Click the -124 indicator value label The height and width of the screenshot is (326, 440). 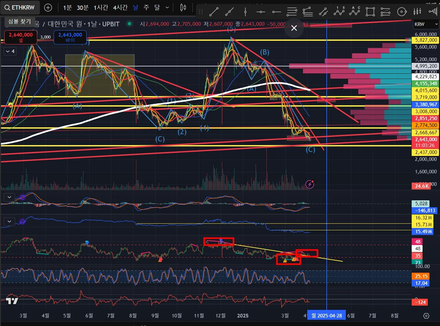coord(420,302)
